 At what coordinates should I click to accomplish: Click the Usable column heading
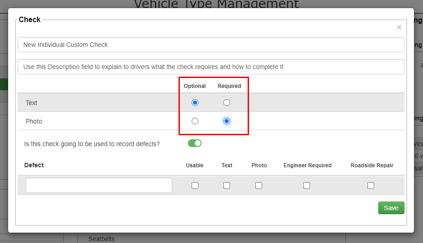point(194,165)
